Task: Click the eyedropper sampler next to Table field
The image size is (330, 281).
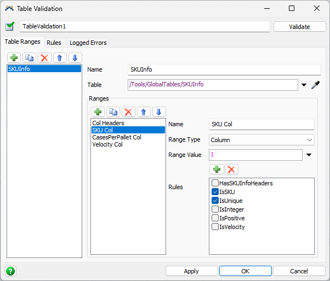Action: pos(315,85)
